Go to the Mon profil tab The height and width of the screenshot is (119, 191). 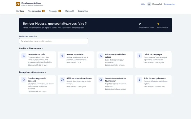click(70, 11)
